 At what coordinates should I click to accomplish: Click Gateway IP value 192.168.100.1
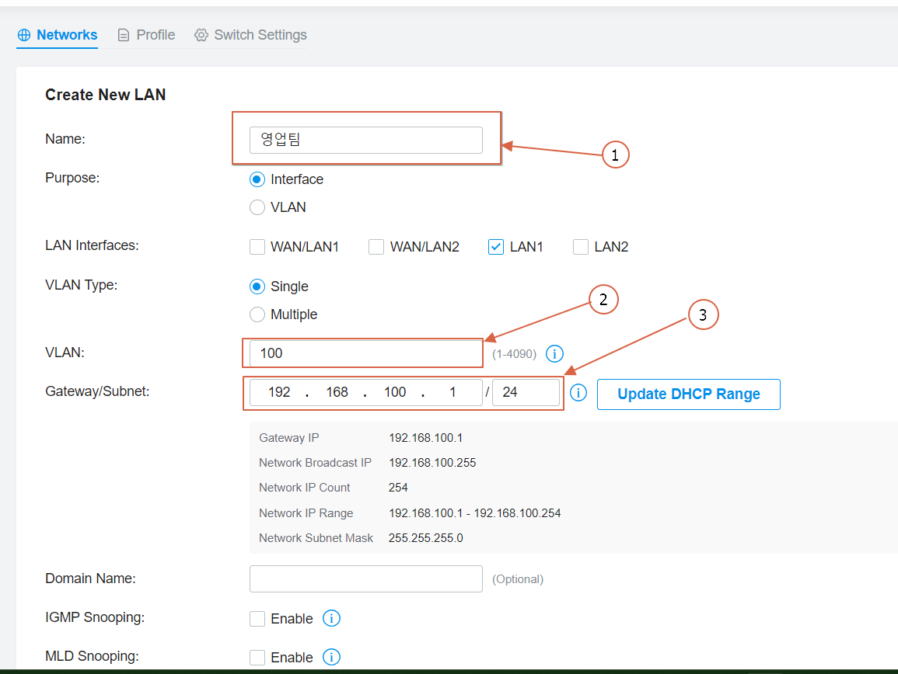(425, 438)
